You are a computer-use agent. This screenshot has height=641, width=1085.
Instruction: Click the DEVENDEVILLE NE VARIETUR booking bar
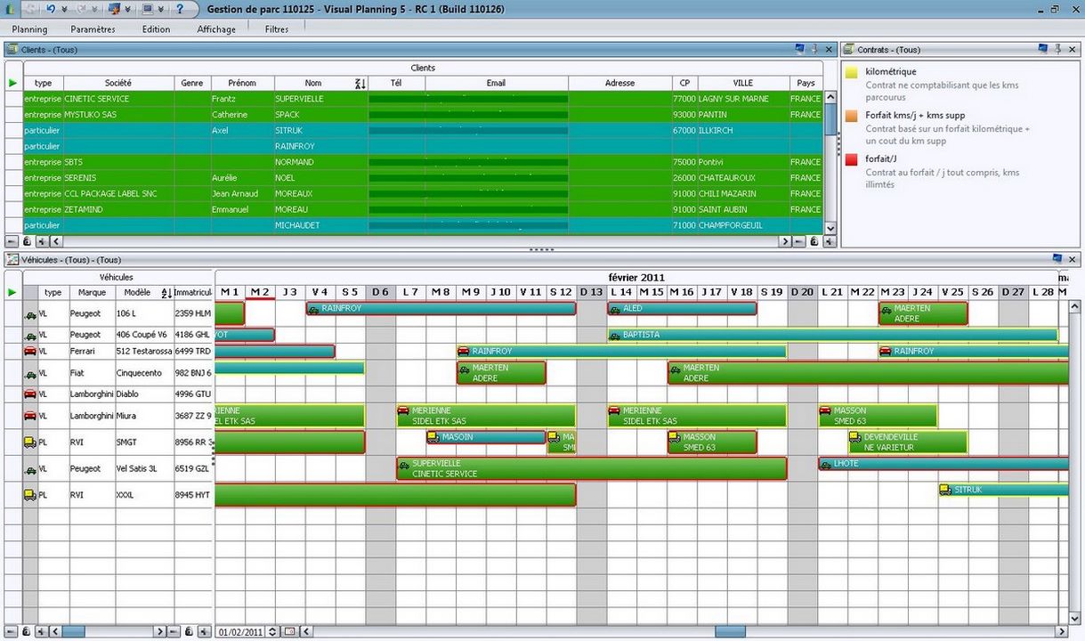[x=907, y=442]
